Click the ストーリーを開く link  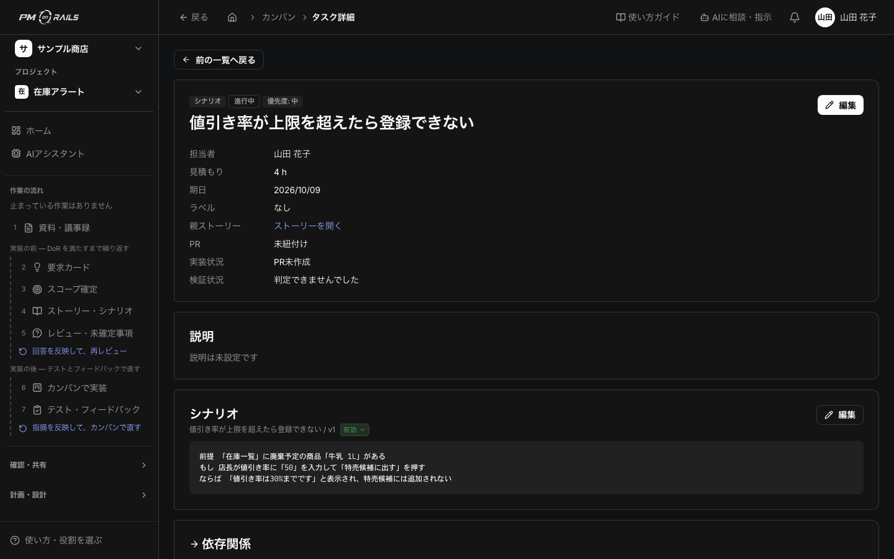coord(308,226)
